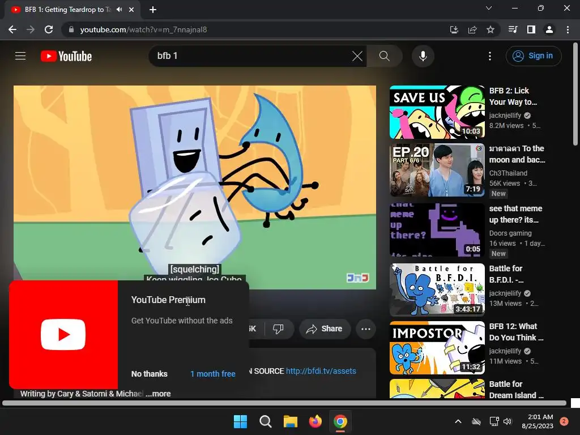Viewport: 580px width, 435px height.
Task: Clear the search box with the X
Action: pyautogui.click(x=357, y=56)
